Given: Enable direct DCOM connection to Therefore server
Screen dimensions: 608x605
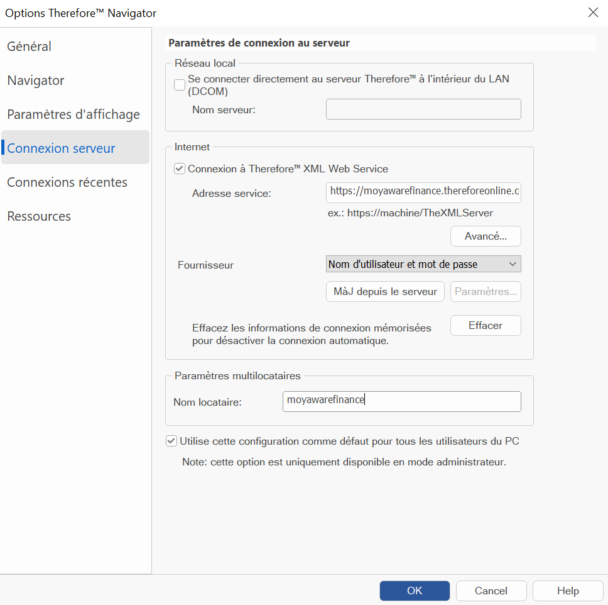Looking at the screenshot, I should (180, 84).
